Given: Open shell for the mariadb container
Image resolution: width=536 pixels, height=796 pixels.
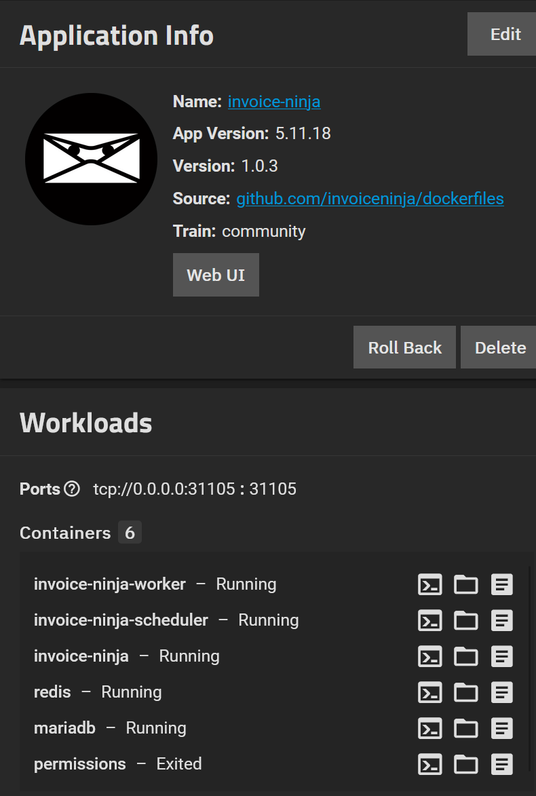Looking at the screenshot, I should (430, 729).
